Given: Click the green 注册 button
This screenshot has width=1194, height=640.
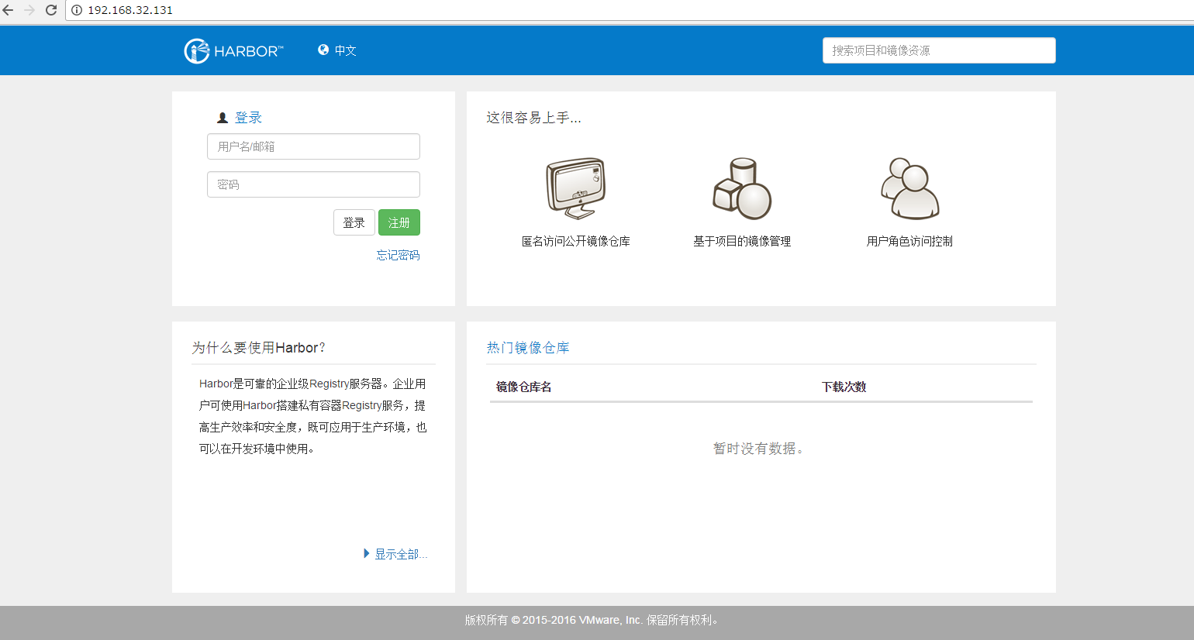Looking at the screenshot, I should (399, 222).
